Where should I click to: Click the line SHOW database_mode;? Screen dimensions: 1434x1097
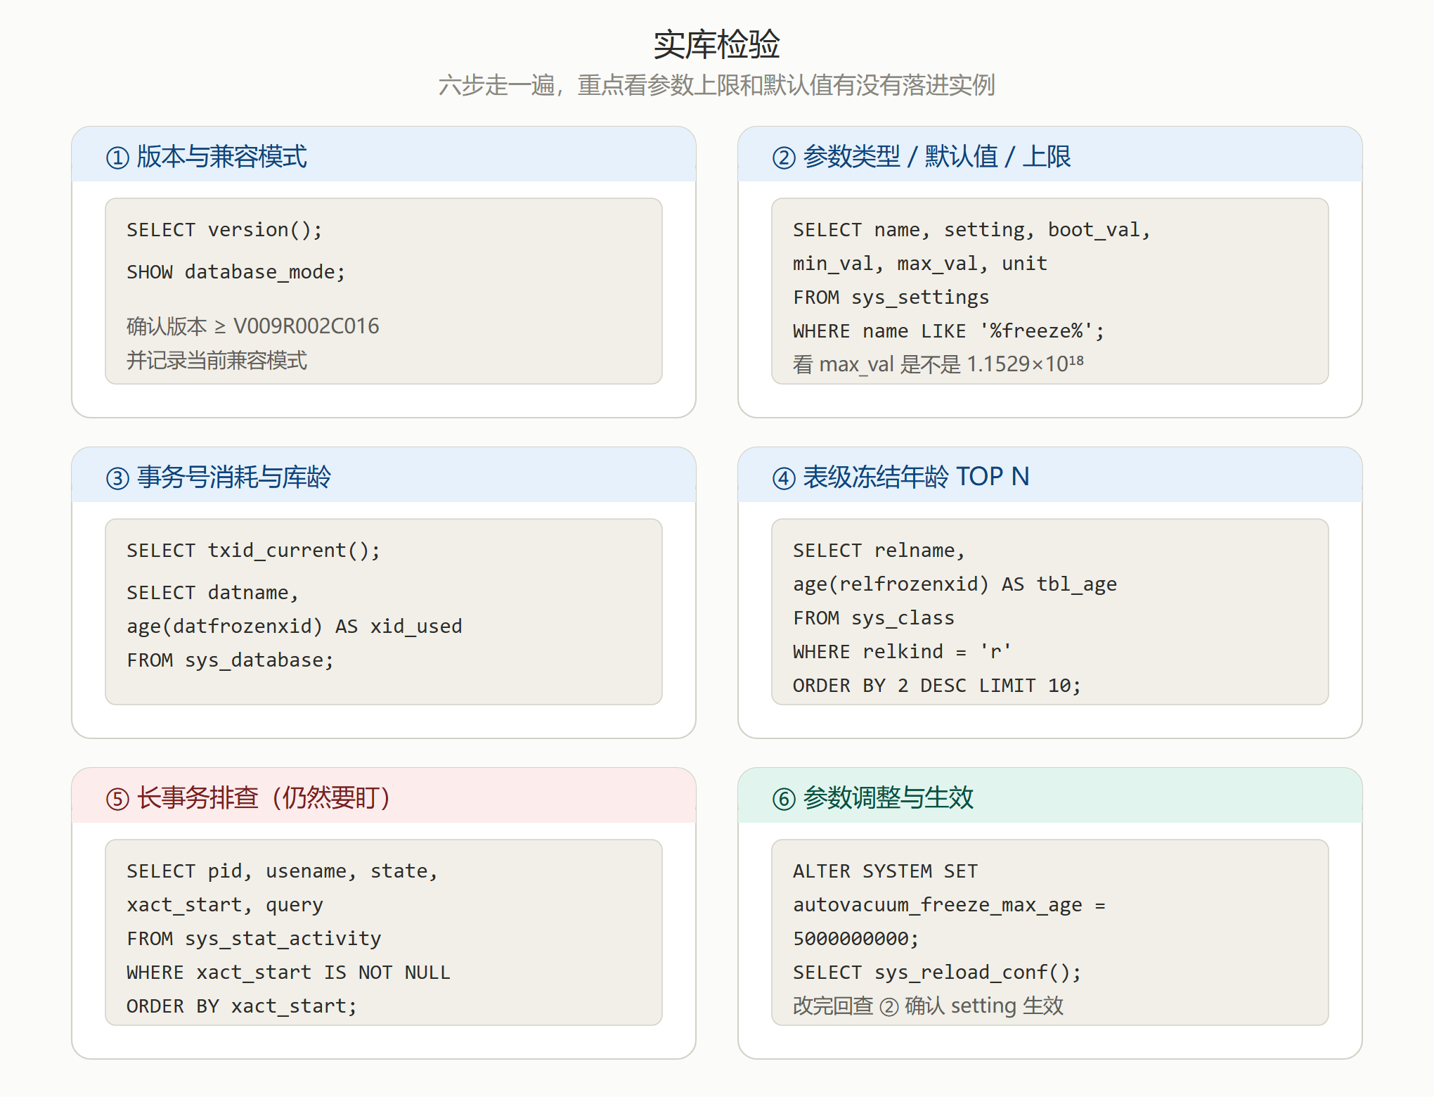coord(236,272)
